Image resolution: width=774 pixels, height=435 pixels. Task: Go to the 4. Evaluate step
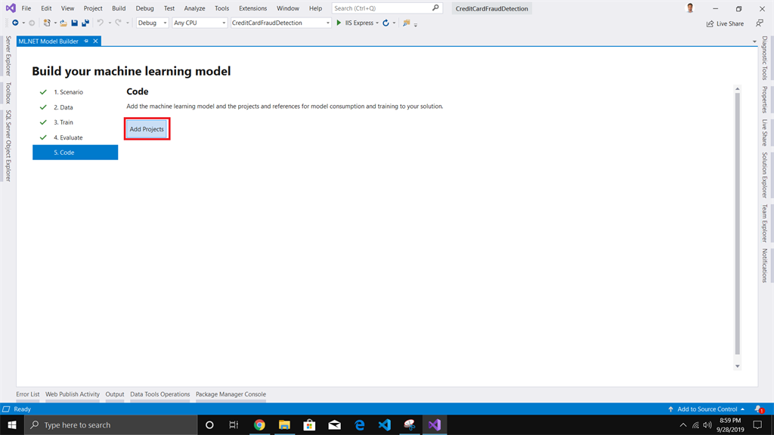tap(68, 137)
